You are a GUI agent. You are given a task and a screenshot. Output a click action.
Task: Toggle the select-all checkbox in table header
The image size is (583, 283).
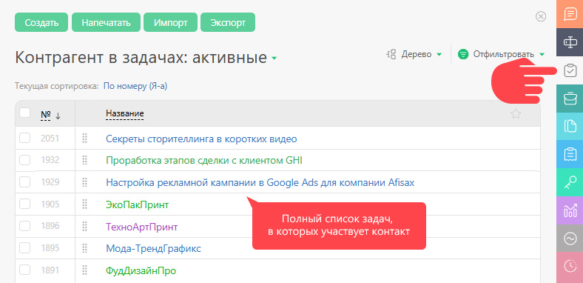24,113
